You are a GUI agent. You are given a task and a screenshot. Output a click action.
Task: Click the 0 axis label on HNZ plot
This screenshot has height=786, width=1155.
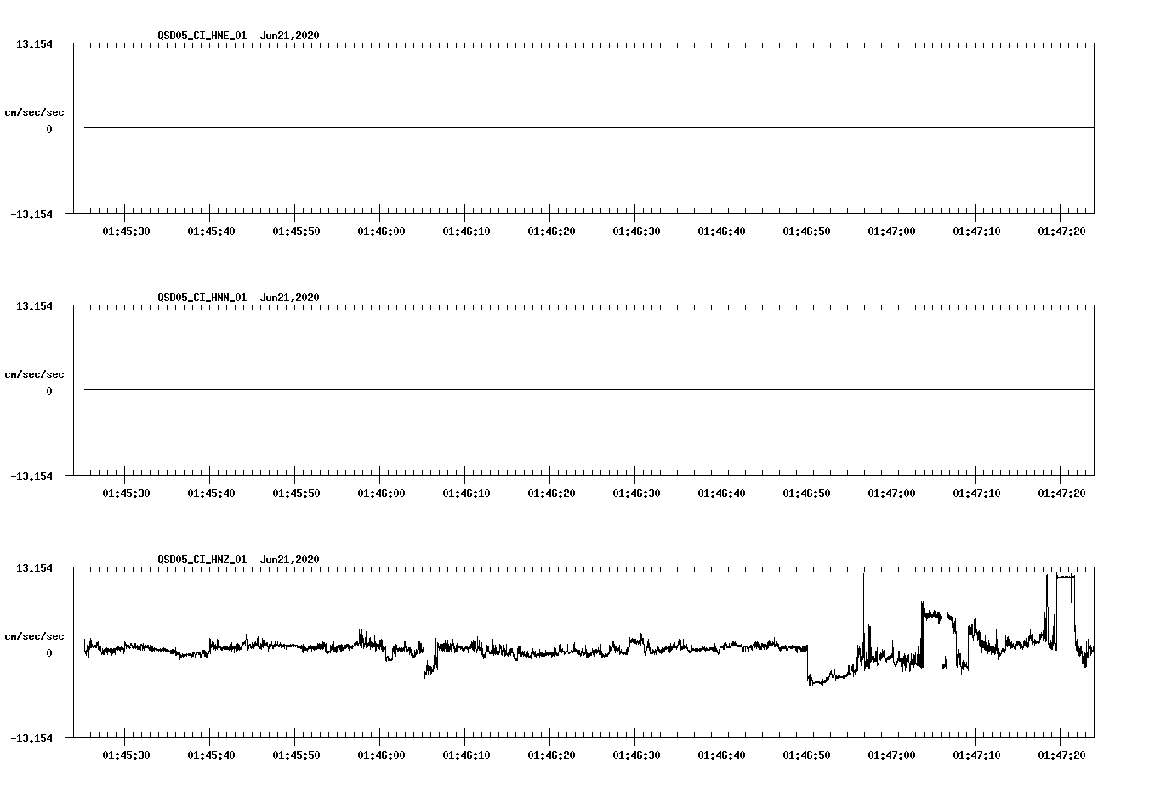point(49,652)
